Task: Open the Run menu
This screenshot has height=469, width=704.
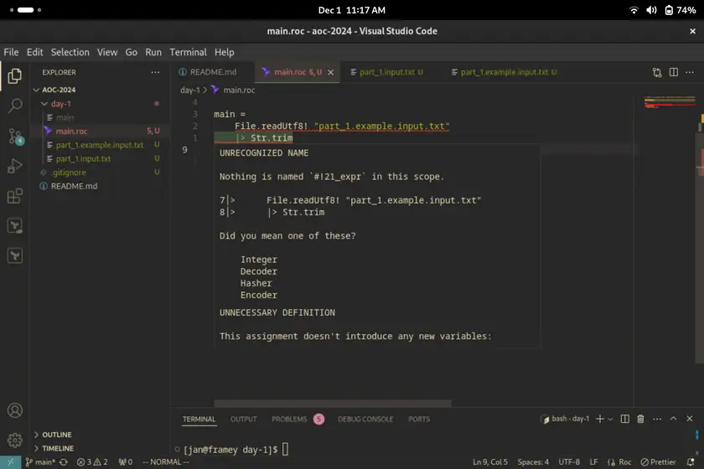Action: coord(153,52)
